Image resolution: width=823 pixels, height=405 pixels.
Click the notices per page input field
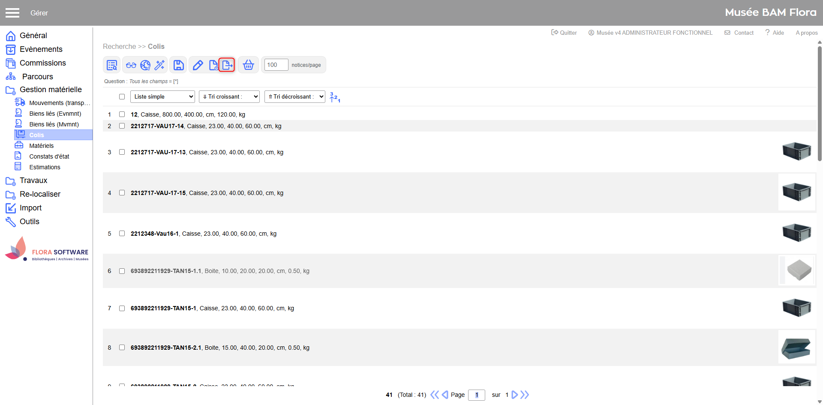point(276,65)
